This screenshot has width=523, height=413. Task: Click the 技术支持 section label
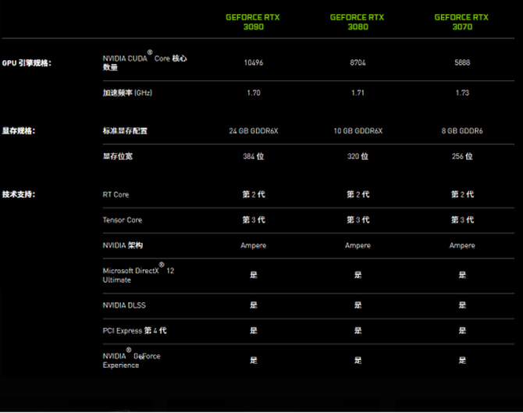(20, 194)
